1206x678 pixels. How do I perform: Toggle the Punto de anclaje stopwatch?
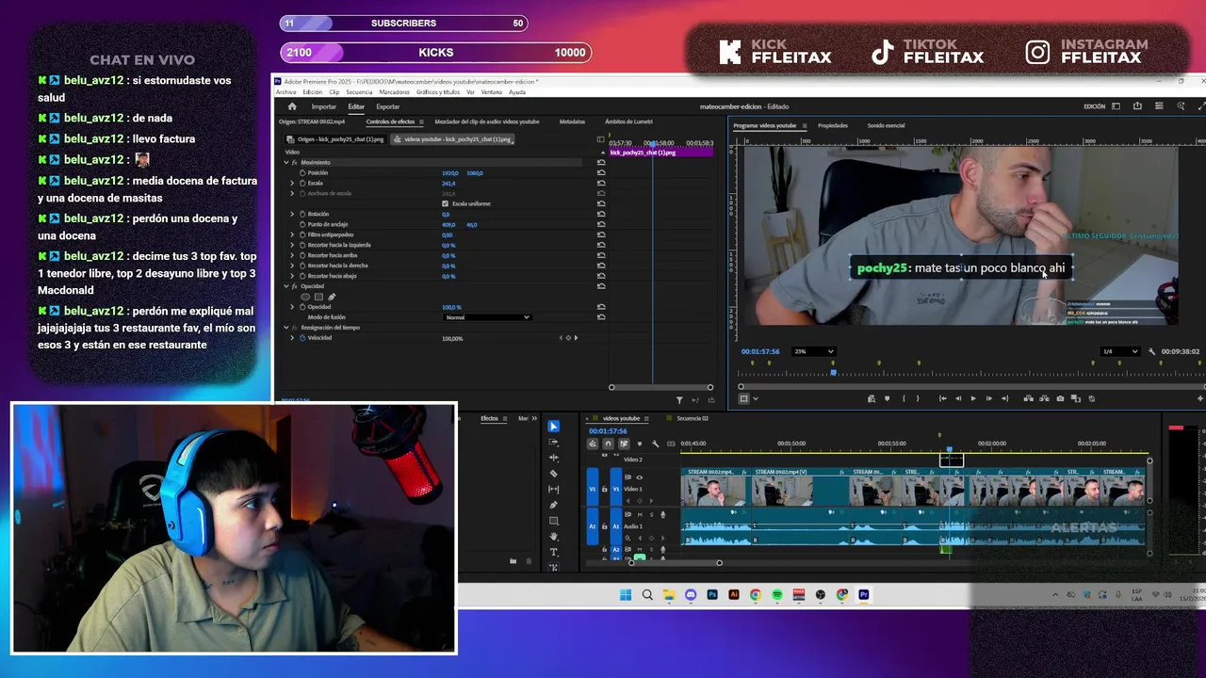(x=302, y=224)
